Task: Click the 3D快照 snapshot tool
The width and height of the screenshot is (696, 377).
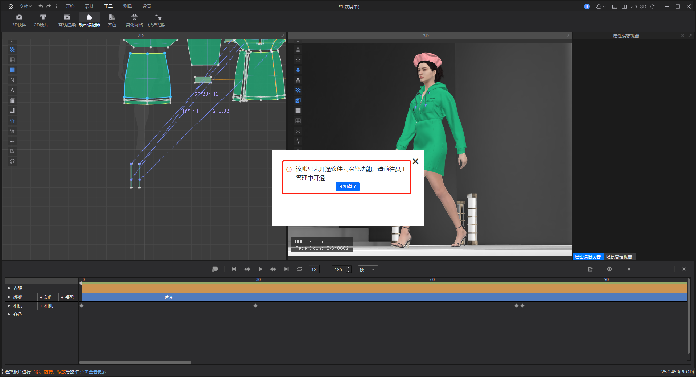Action: 19,20
